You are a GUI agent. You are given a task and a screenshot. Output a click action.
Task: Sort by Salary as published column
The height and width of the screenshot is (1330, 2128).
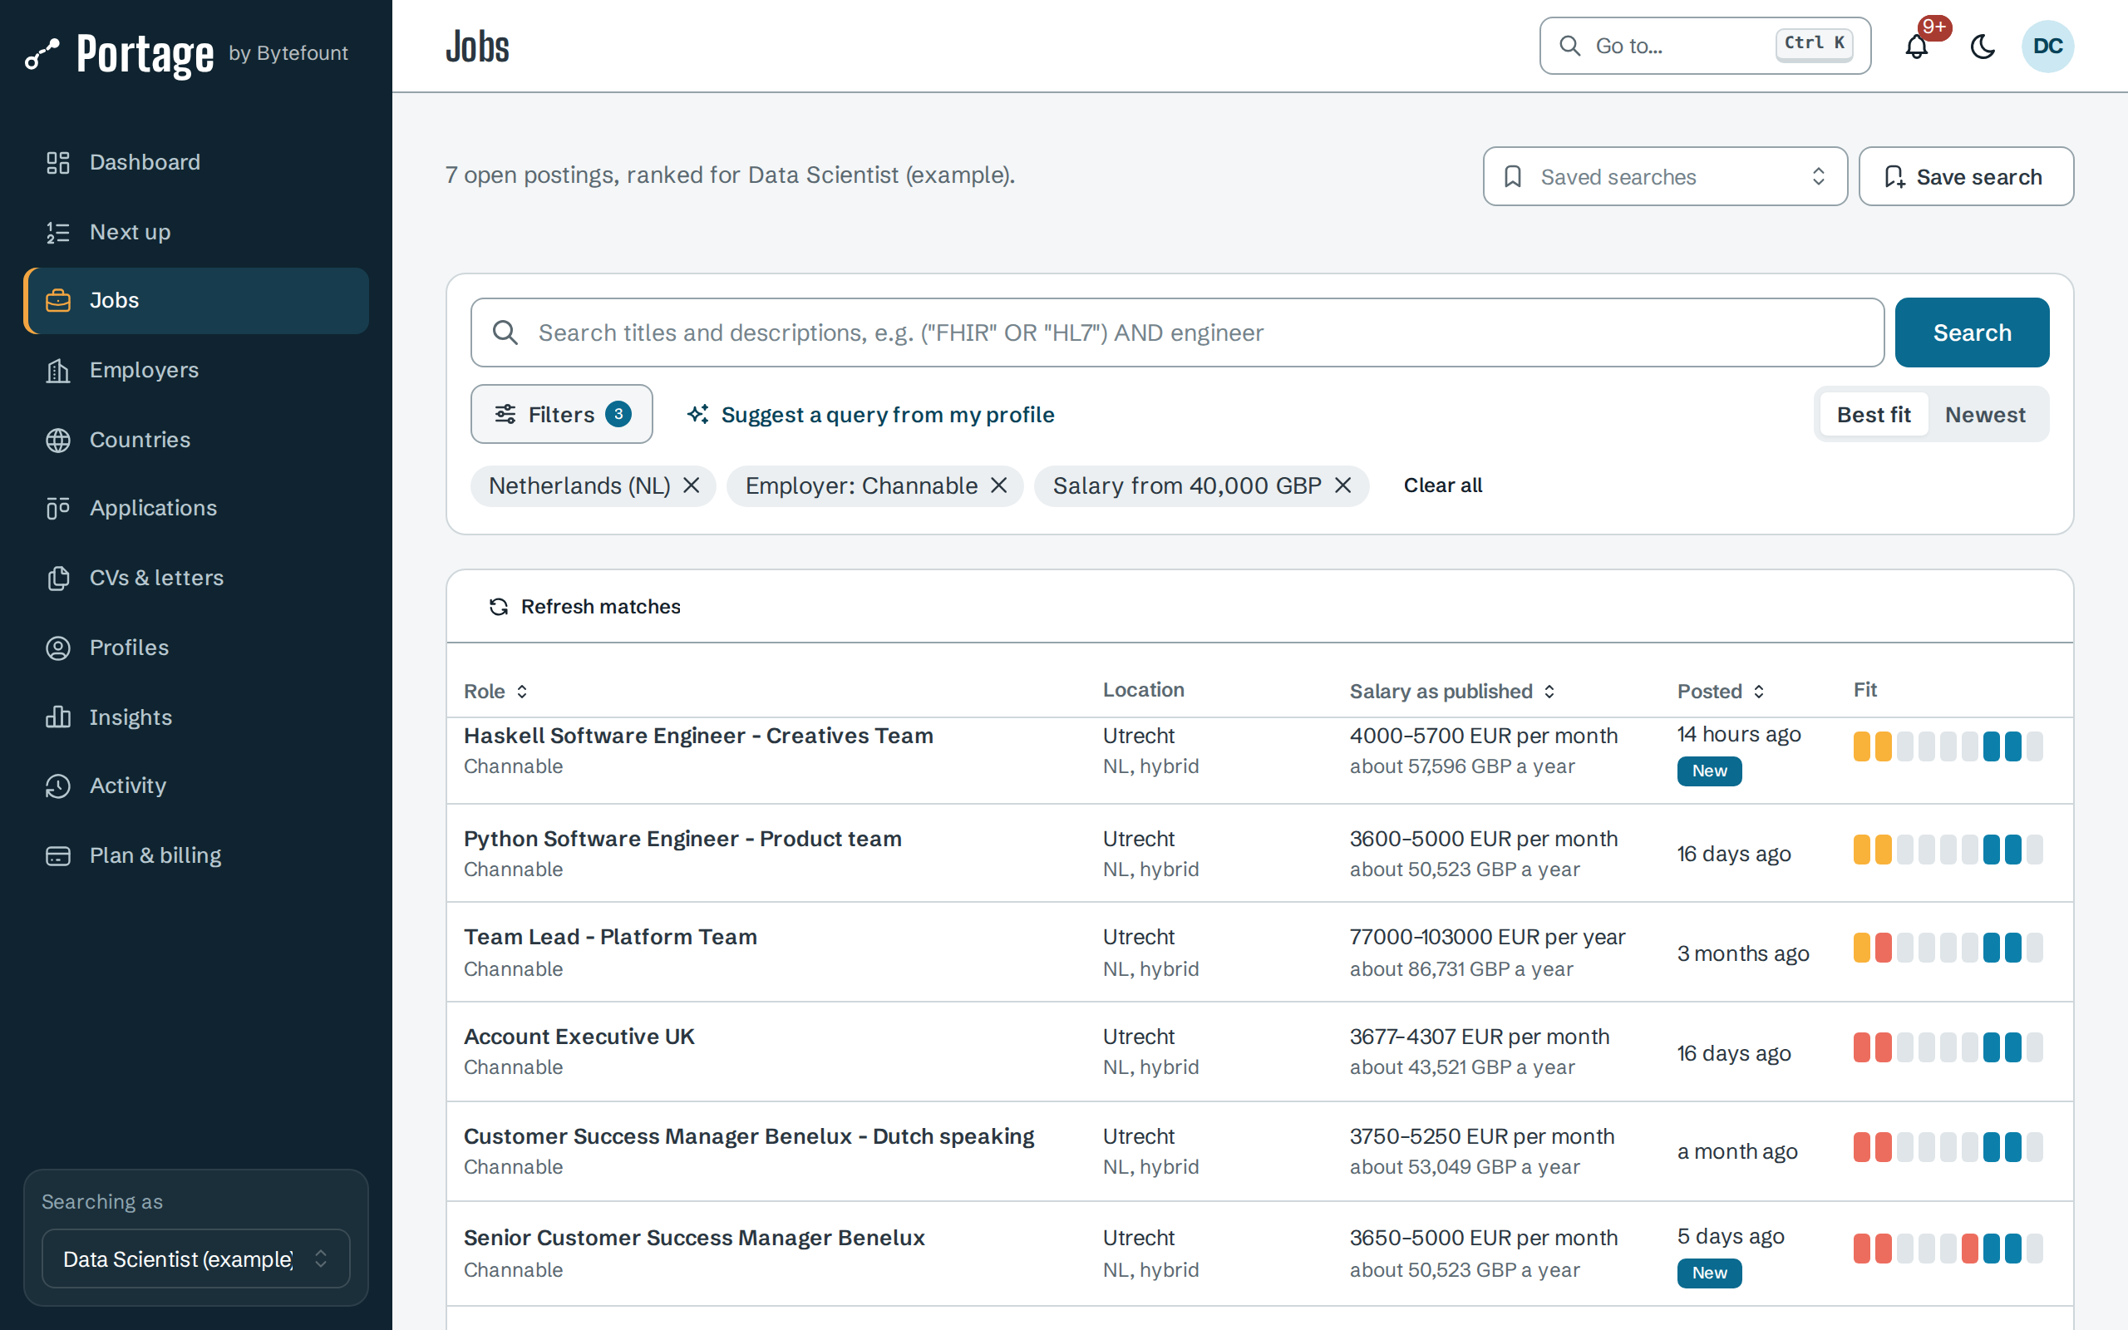1453,692
